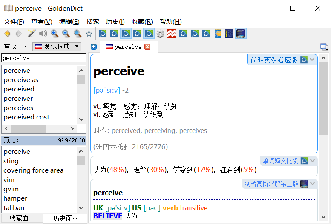The width and height of the screenshot is (331, 224).
Task: Go forward with the gray right arrow
Action: pos(19,34)
